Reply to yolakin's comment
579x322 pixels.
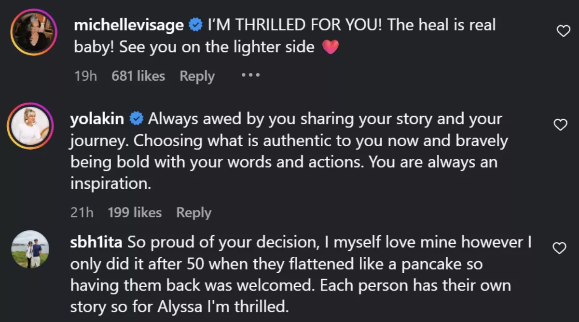pos(193,212)
